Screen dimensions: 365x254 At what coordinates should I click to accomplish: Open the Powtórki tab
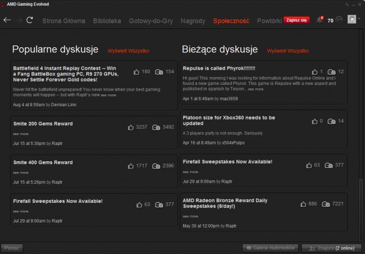point(270,21)
